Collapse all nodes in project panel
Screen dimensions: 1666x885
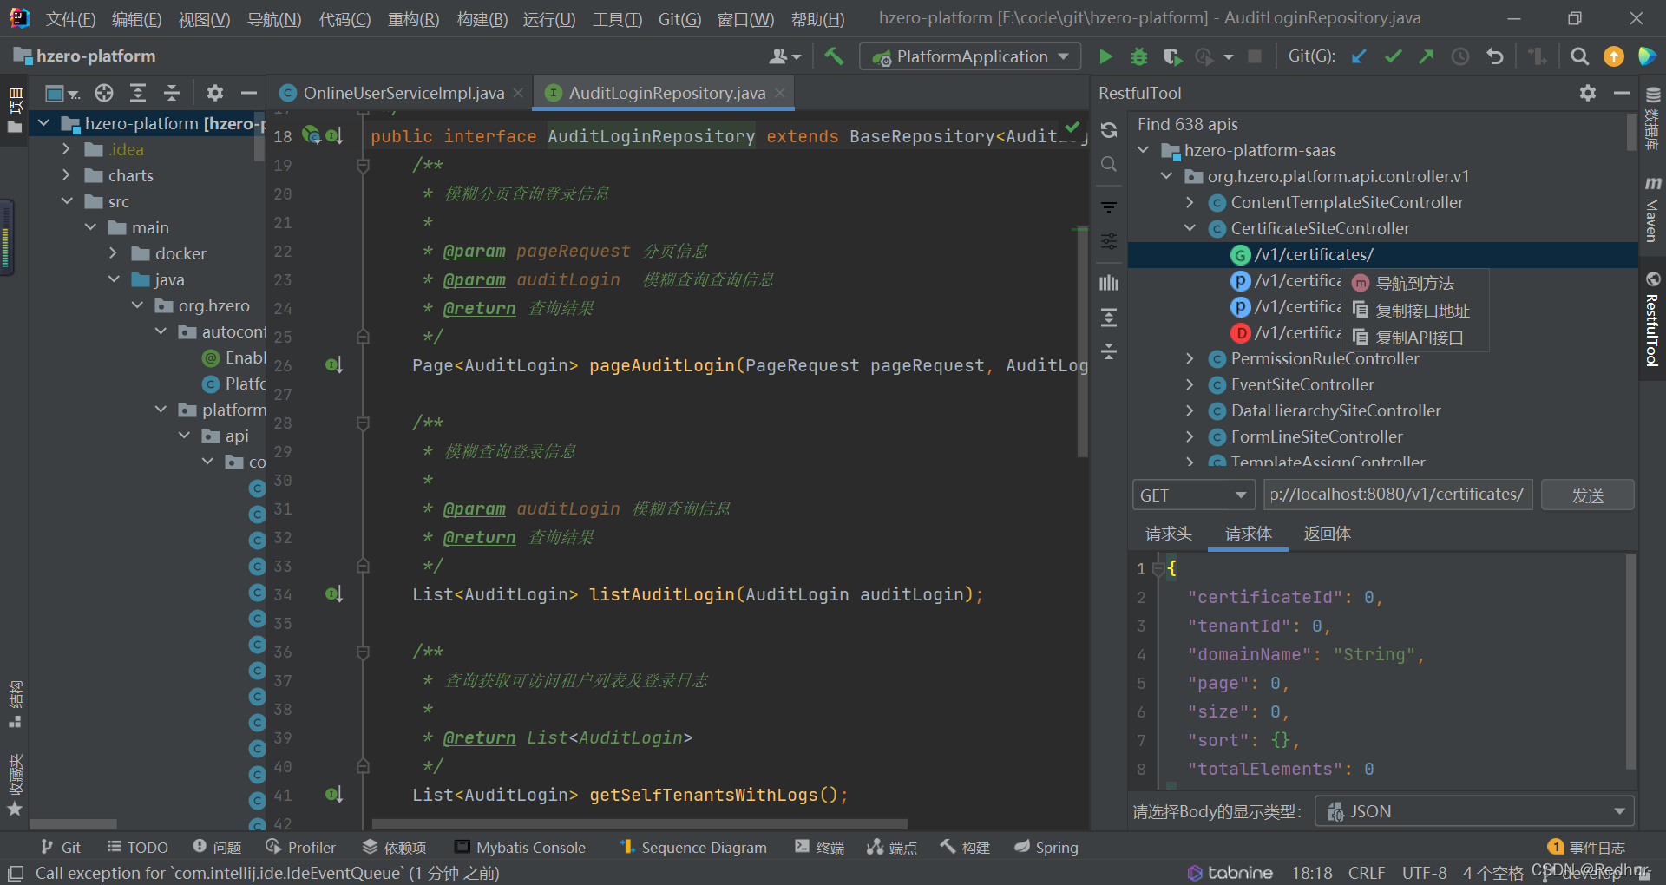(172, 93)
